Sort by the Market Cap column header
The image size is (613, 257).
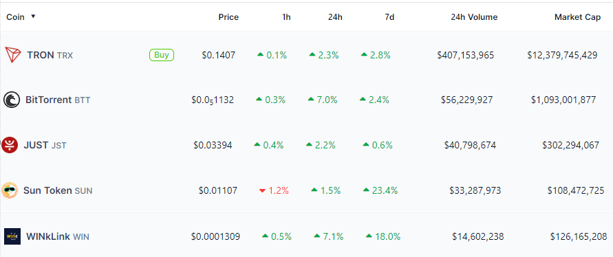577,17
